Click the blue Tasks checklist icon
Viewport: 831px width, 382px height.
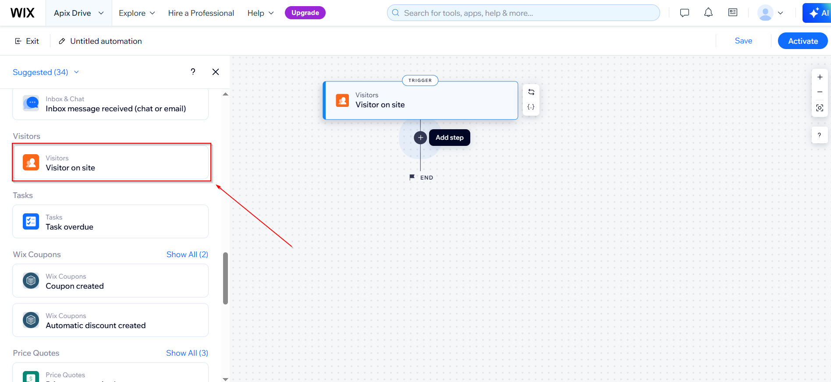(31, 222)
